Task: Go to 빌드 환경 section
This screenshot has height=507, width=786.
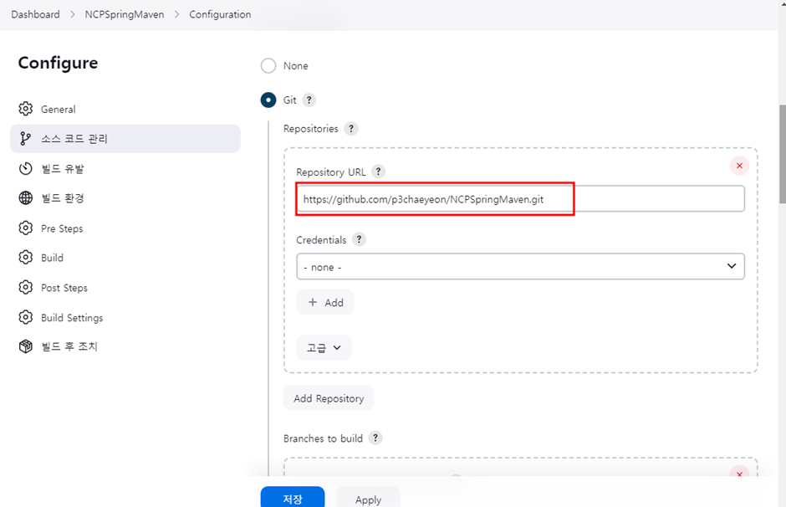Action: pos(125,198)
